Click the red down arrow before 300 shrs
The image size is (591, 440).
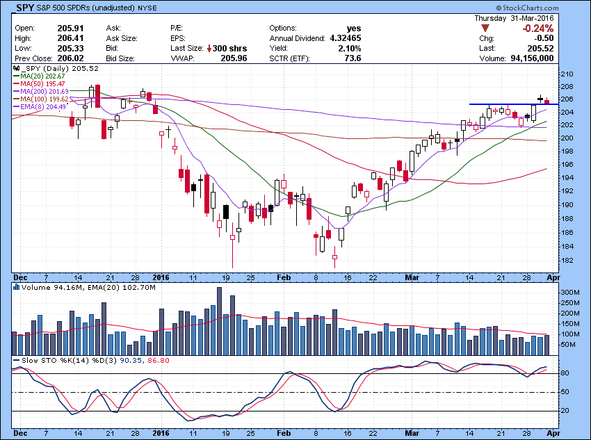(x=209, y=49)
